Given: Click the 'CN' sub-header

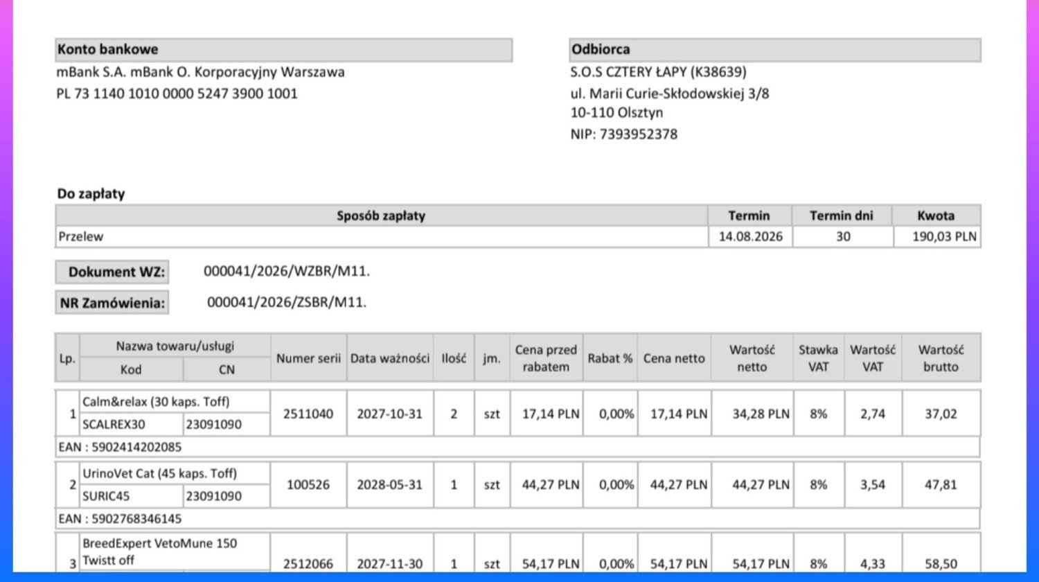Looking at the screenshot, I should coord(227,369).
